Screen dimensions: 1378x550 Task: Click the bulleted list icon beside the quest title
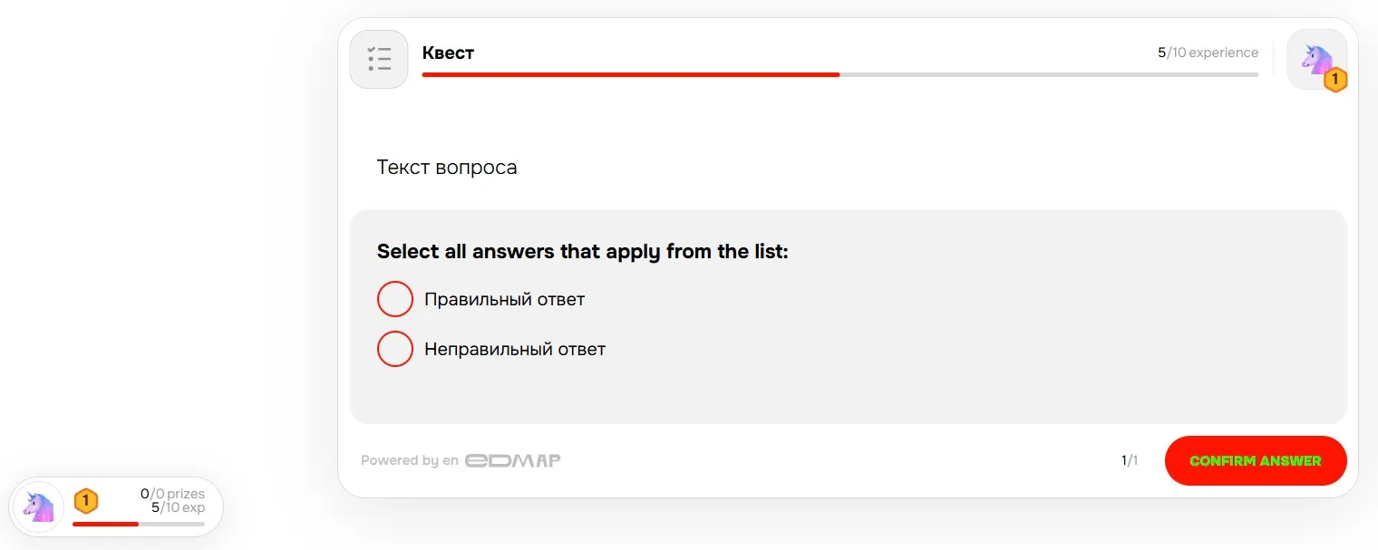(x=379, y=59)
